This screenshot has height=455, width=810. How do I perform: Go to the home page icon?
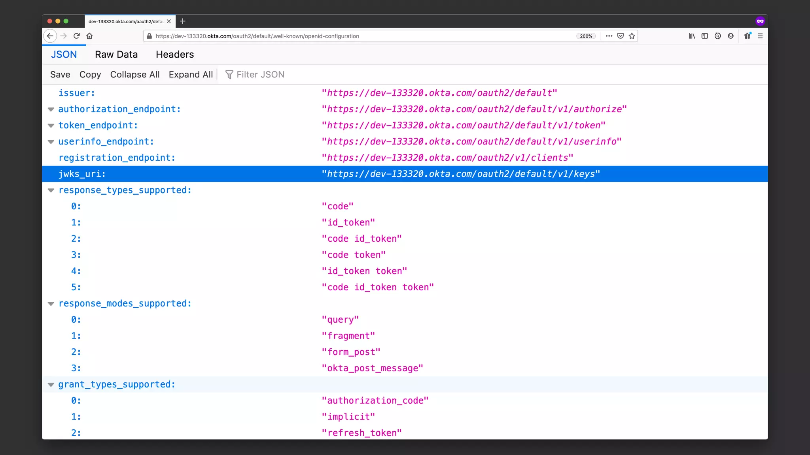coord(89,36)
